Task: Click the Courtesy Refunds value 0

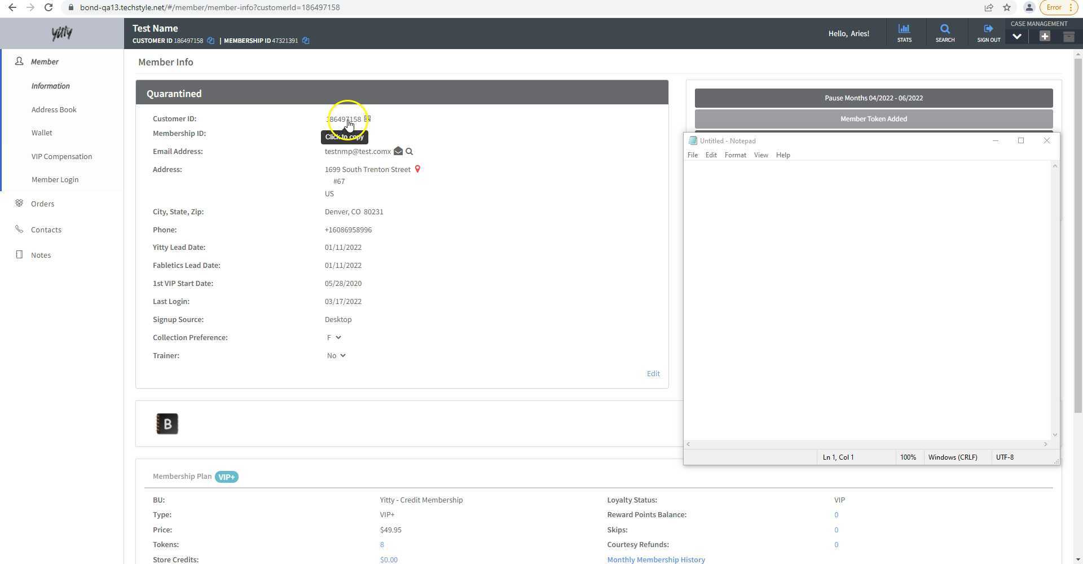Action: pos(837,545)
